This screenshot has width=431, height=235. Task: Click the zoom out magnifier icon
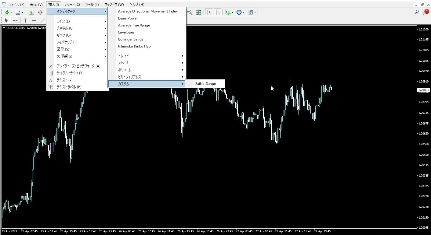(190, 12)
